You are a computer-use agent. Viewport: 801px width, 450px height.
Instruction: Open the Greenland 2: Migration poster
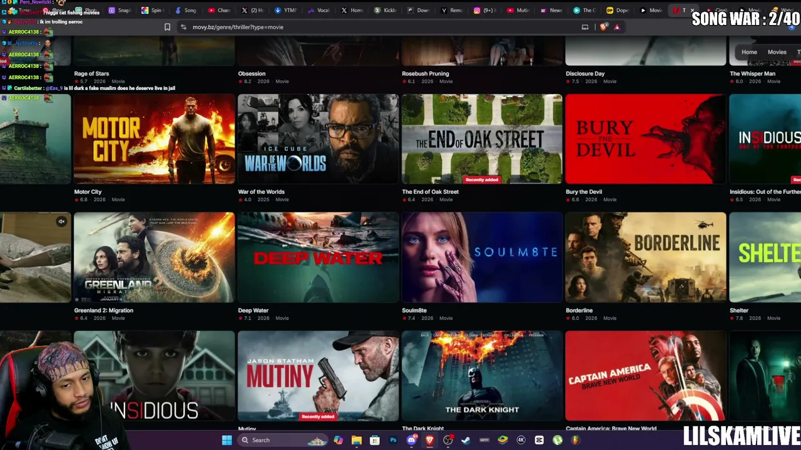point(155,257)
